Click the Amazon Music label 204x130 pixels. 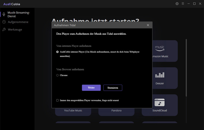(x=160, y=56)
